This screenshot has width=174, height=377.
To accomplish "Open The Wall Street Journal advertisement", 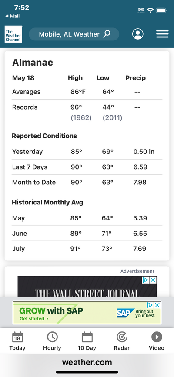I will tap(87, 287).
